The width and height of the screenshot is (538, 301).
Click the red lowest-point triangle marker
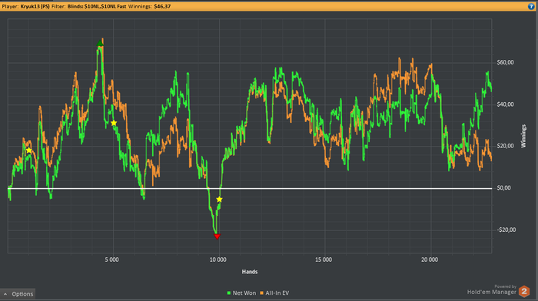tap(217, 237)
